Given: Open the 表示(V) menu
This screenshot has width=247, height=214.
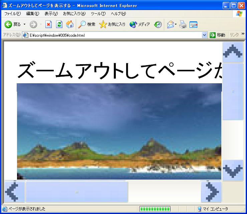Looking at the screenshot, I should tap(51, 14).
